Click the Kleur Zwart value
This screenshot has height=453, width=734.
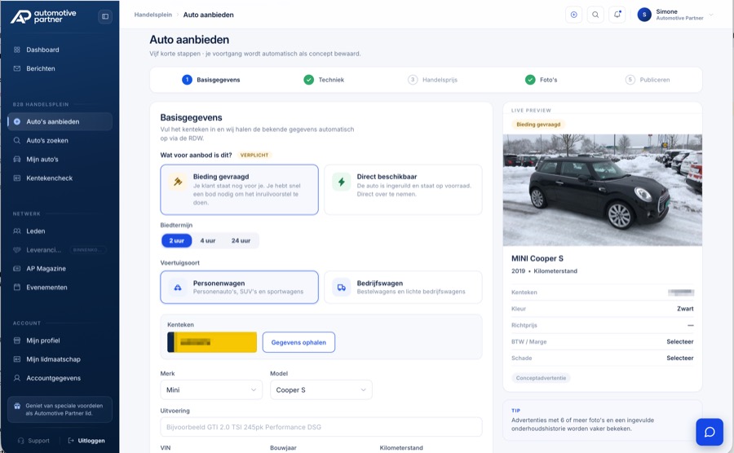click(685, 309)
